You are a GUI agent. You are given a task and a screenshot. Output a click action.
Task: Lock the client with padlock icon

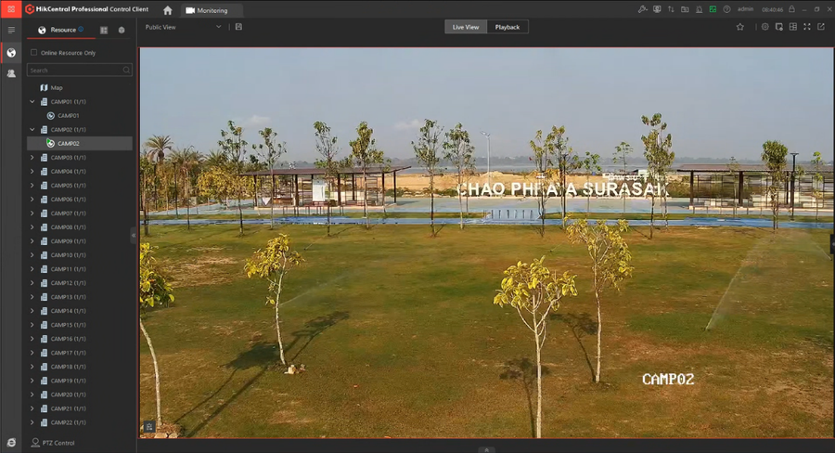[792, 9]
